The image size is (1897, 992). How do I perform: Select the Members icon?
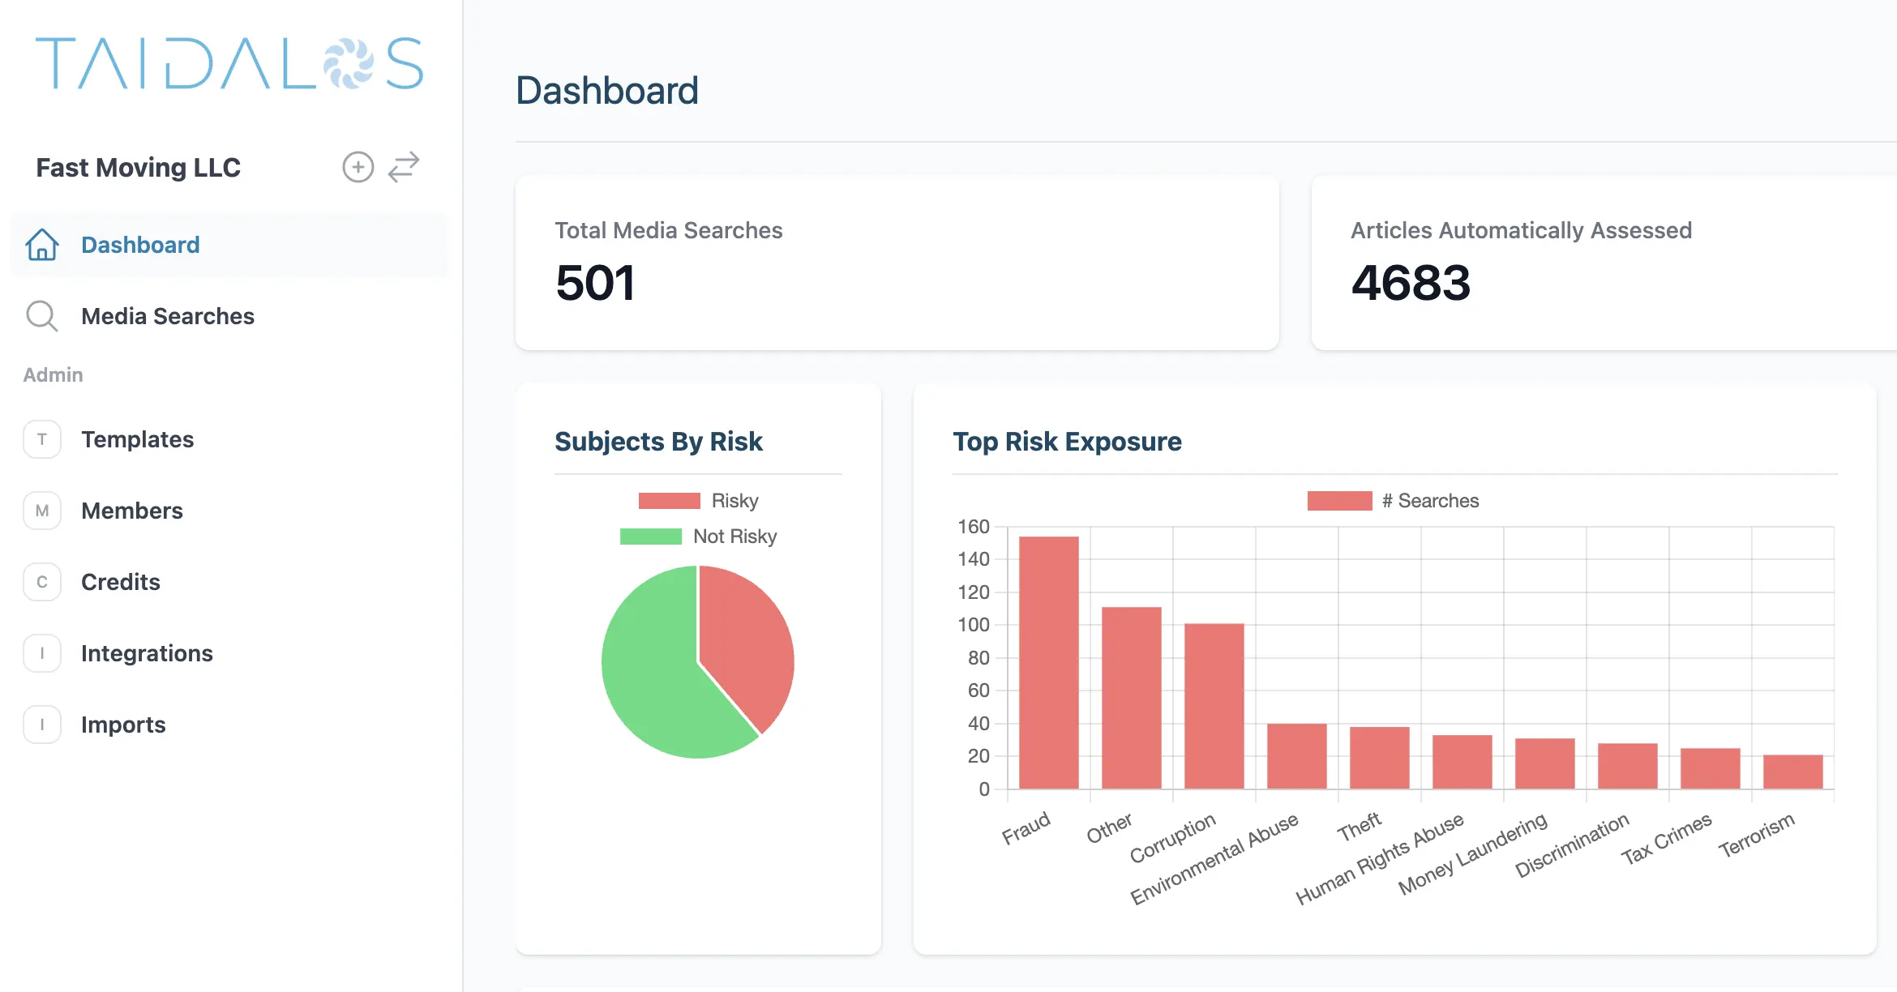[41, 511]
